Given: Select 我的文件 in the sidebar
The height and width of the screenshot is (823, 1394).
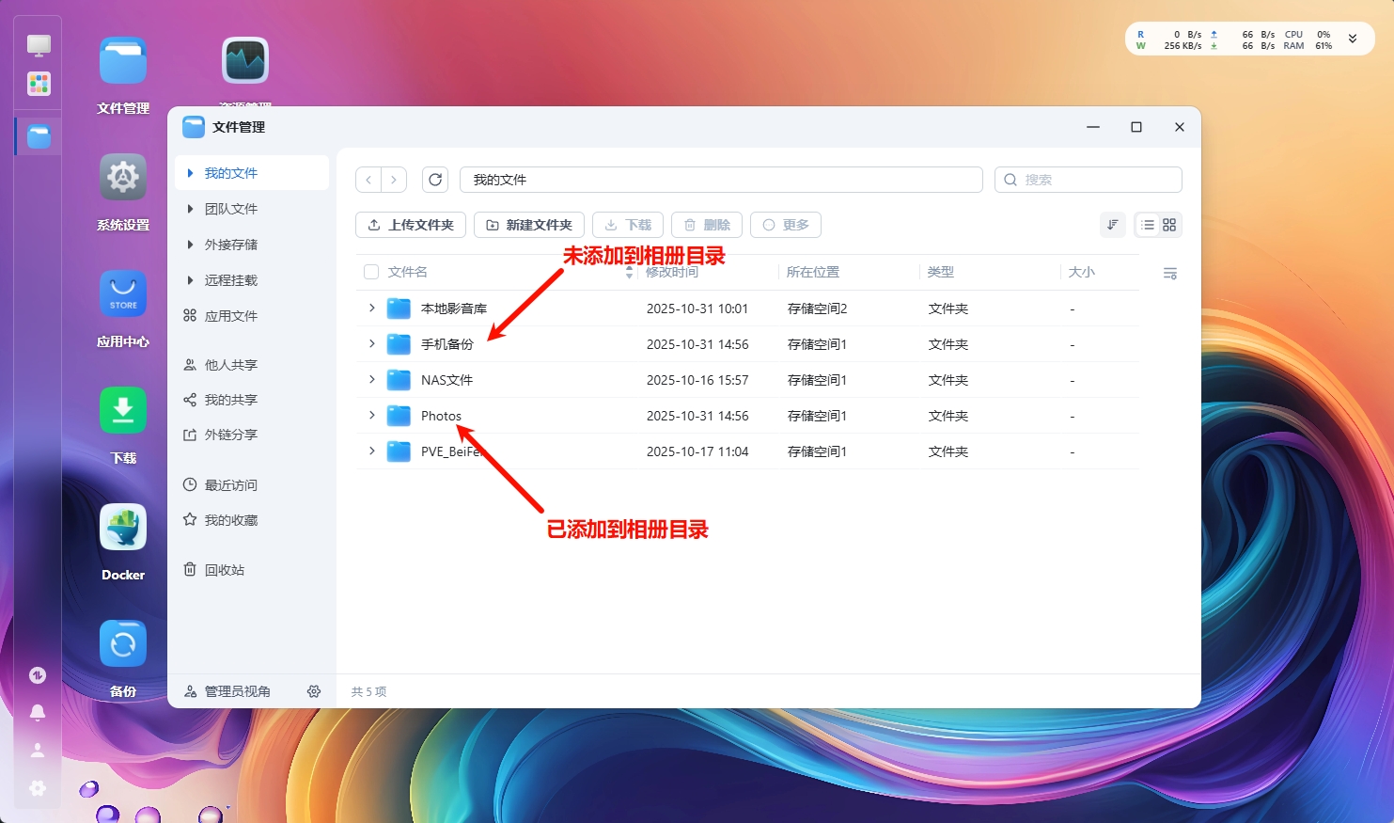Looking at the screenshot, I should pos(252,173).
